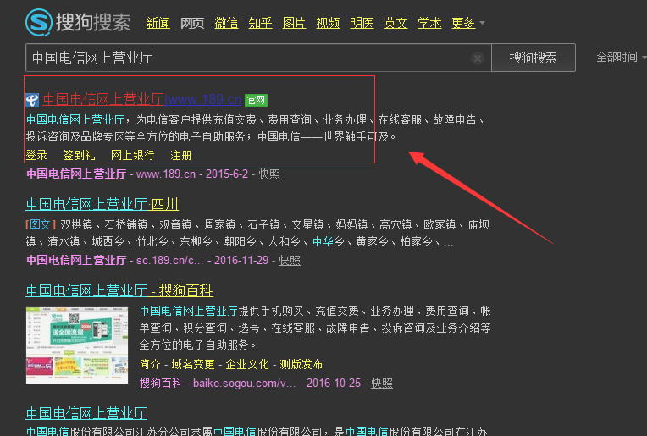Image resolution: width=647 pixels, height=436 pixels.
Task: Switch to the 英文 search tab
Action: (x=395, y=23)
